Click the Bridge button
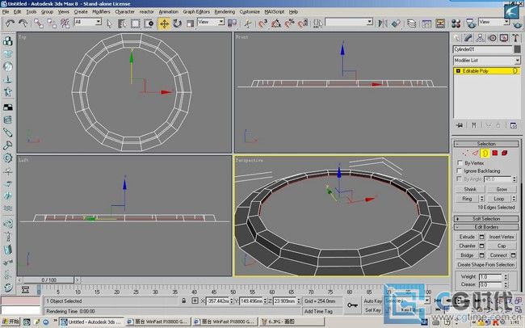 [x=467, y=255]
